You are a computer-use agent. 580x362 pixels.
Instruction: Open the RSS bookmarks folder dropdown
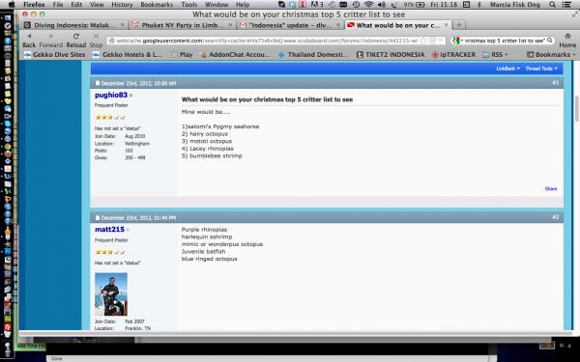[496, 54]
